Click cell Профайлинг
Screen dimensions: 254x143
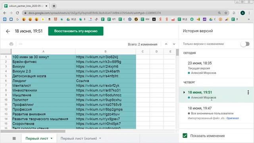43,104
